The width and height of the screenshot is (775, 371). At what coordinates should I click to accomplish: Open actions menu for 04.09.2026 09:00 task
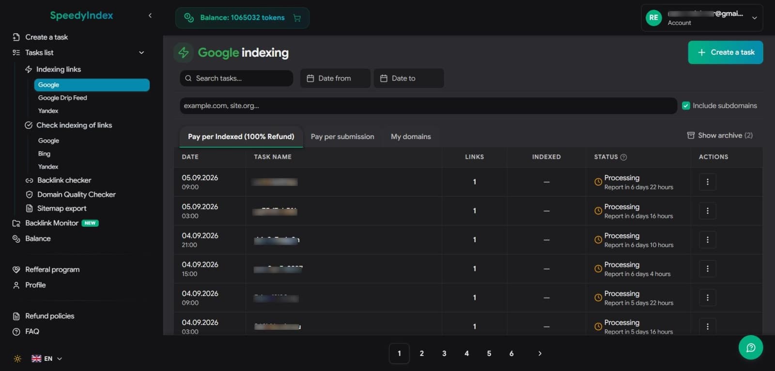(707, 297)
